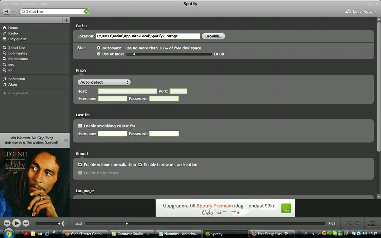Screen dimensions: 381x238
Task: Click the track progress bar
Action: tap(205, 223)
